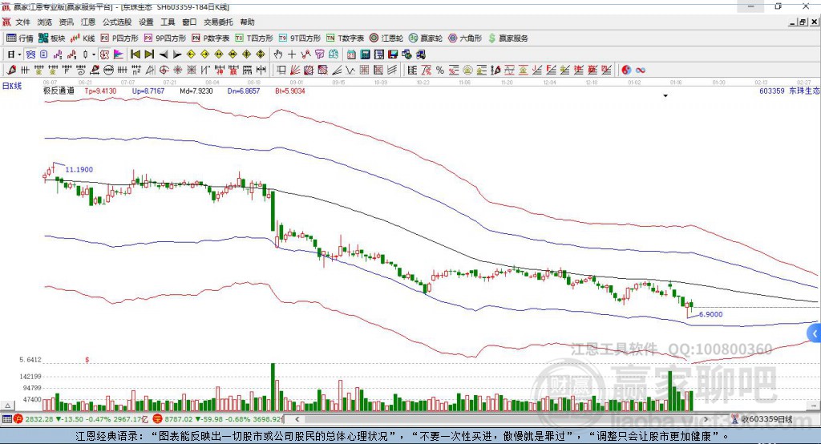The width and height of the screenshot is (821, 444).
Task: Click the percent sign tool icon
Action: [x=440, y=71]
